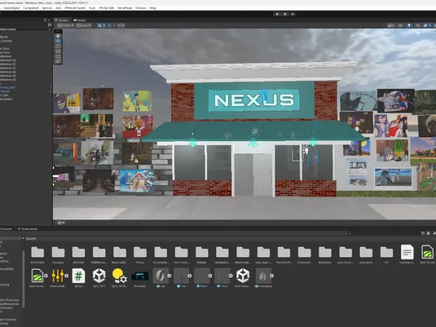436x327 pixels.
Task: Open the Component menu
Action: click(x=31, y=8)
